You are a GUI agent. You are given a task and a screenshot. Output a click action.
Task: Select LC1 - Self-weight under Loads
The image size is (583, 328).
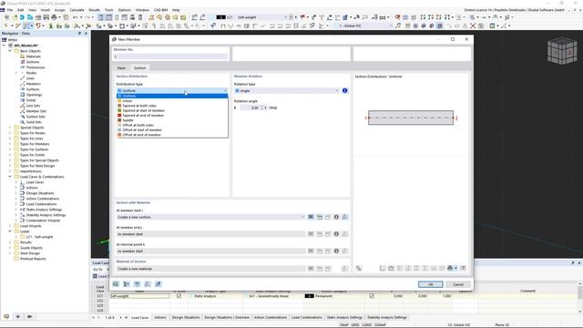(x=39, y=237)
